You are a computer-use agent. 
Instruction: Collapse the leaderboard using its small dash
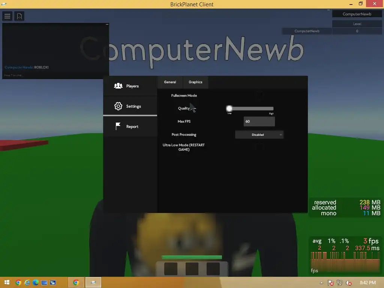(x=328, y=10)
